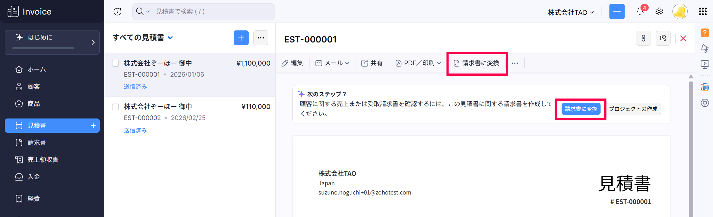Close the EST-000001 detail panel
The width and height of the screenshot is (713, 217).
point(683,38)
